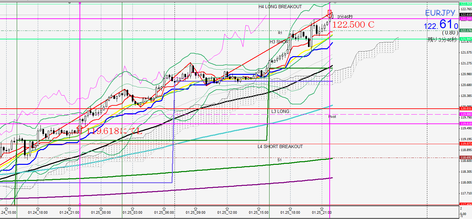Select the magenta 119.618 price tag
This screenshot has width=472, height=219.
pyautogui.click(x=466, y=123)
